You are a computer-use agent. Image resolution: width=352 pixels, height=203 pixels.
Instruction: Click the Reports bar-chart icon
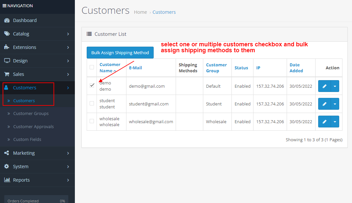pos(7,180)
